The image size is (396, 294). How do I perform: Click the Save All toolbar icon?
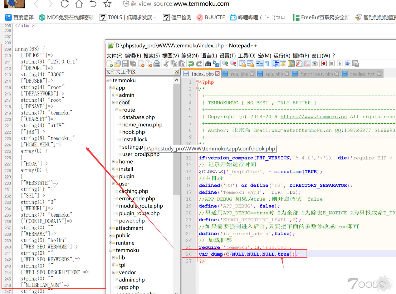pyautogui.click(x=133, y=64)
